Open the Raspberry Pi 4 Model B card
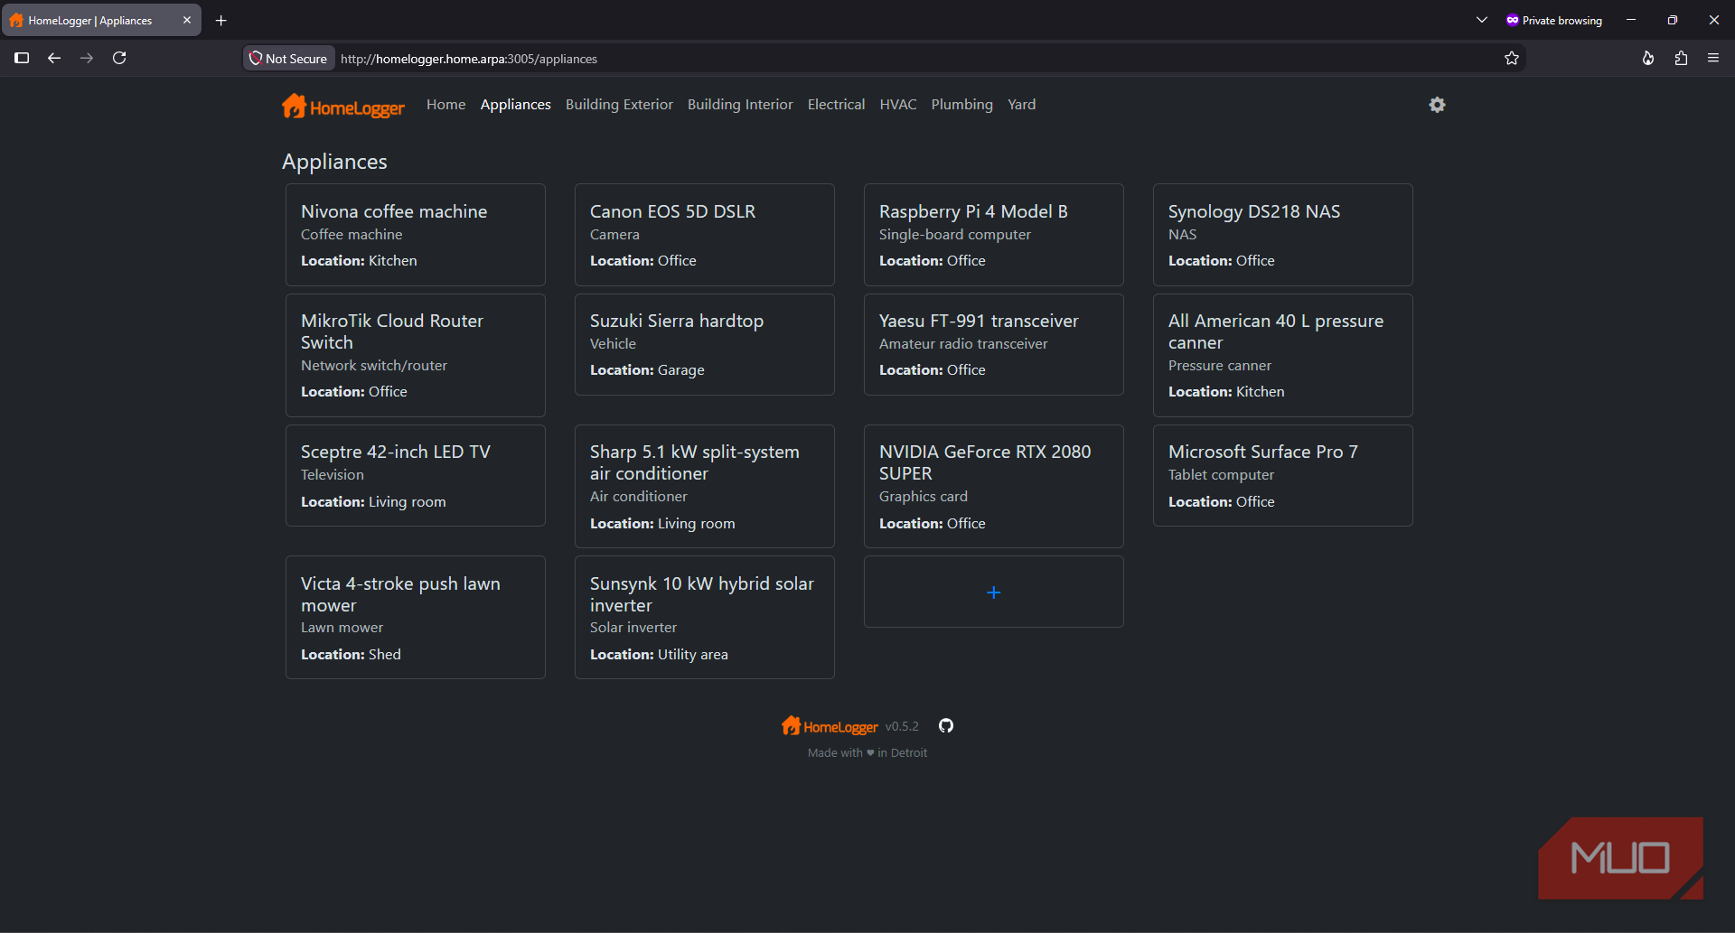This screenshot has width=1735, height=933. coord(994,235)
